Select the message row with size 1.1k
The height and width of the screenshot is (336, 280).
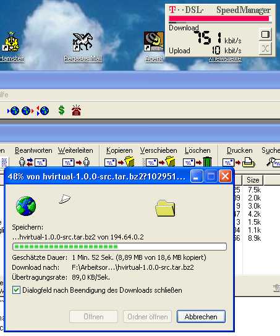254,230
